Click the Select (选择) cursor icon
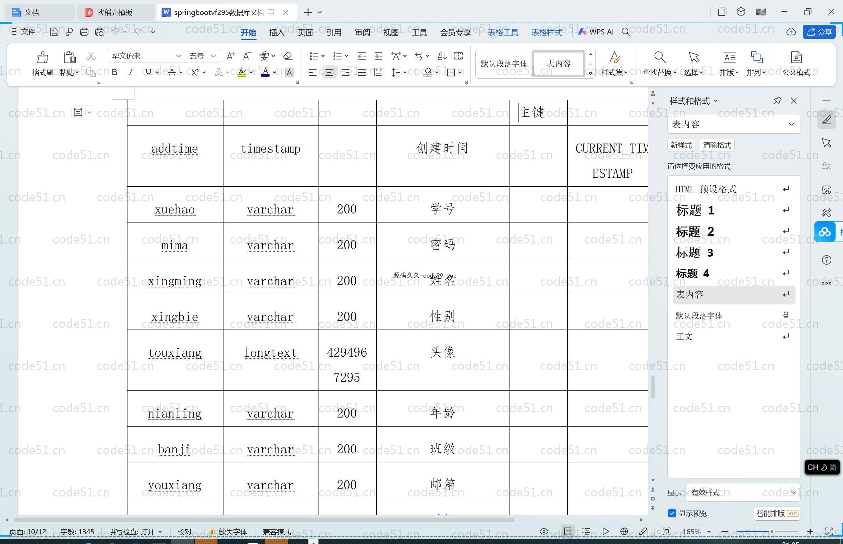Viewport: 843px width, 544px height. tap(693, 57)
